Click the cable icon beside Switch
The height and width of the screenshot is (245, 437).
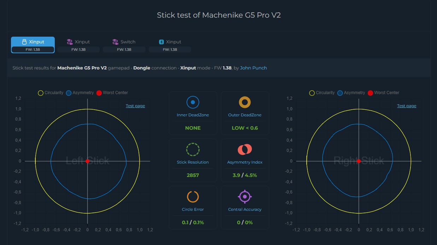(x=115, y=42)
